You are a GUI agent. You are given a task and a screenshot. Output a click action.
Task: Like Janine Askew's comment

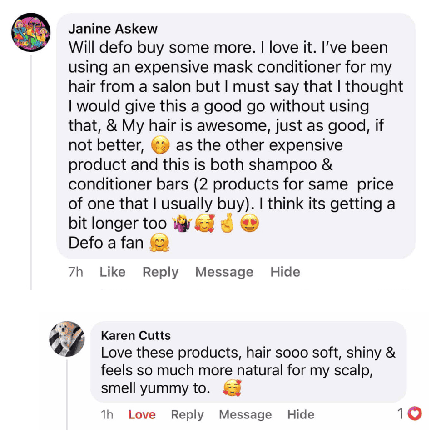click(112, 272)
